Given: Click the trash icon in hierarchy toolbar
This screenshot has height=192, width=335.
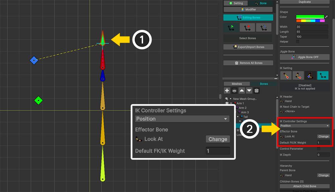Looking at the screenshot, I should coord(257,91).
